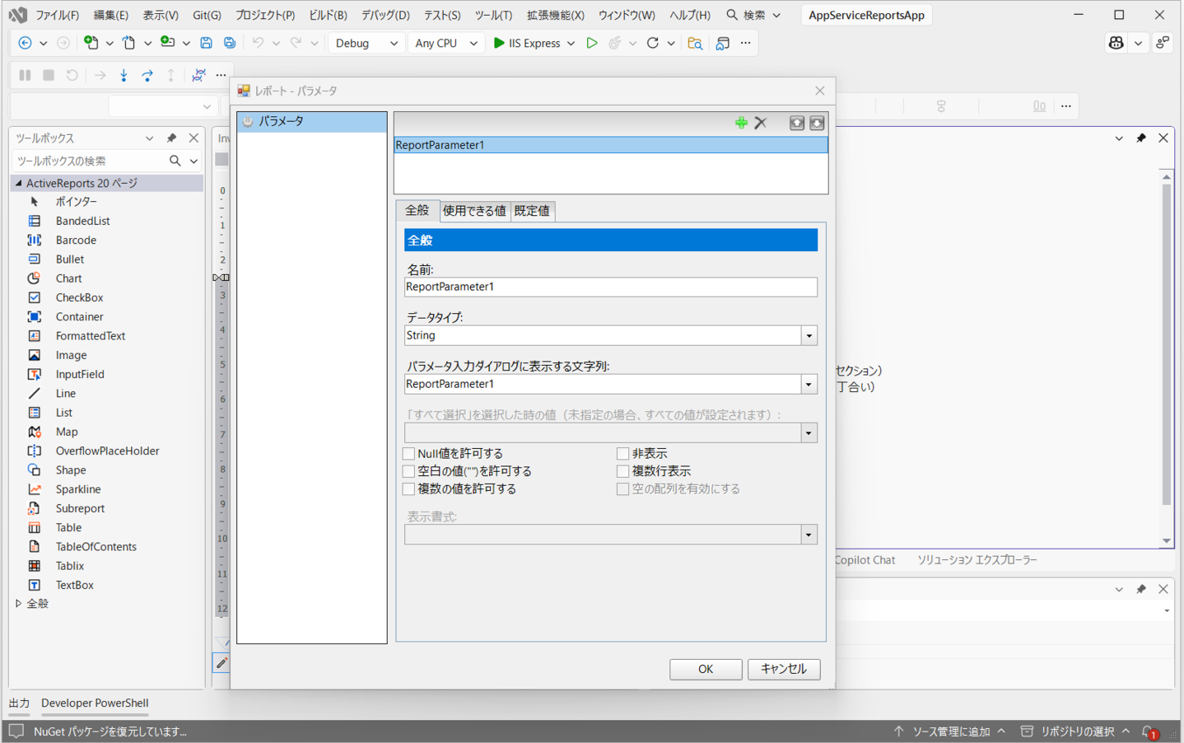Enable the '複数の値を許可する' checkbox
The image size is (1184, 743).
[x=408, y=489]
